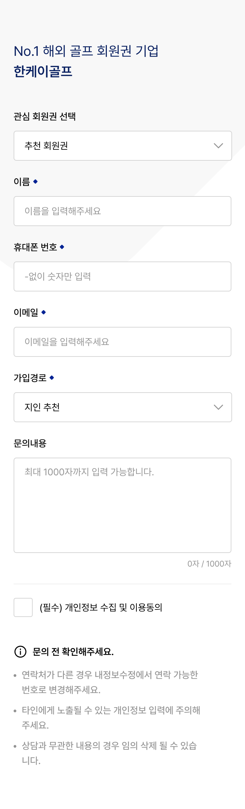Click the No.1 해외 골프 회원권 기업 title
The image size is (245, 809).
(86, 51)
